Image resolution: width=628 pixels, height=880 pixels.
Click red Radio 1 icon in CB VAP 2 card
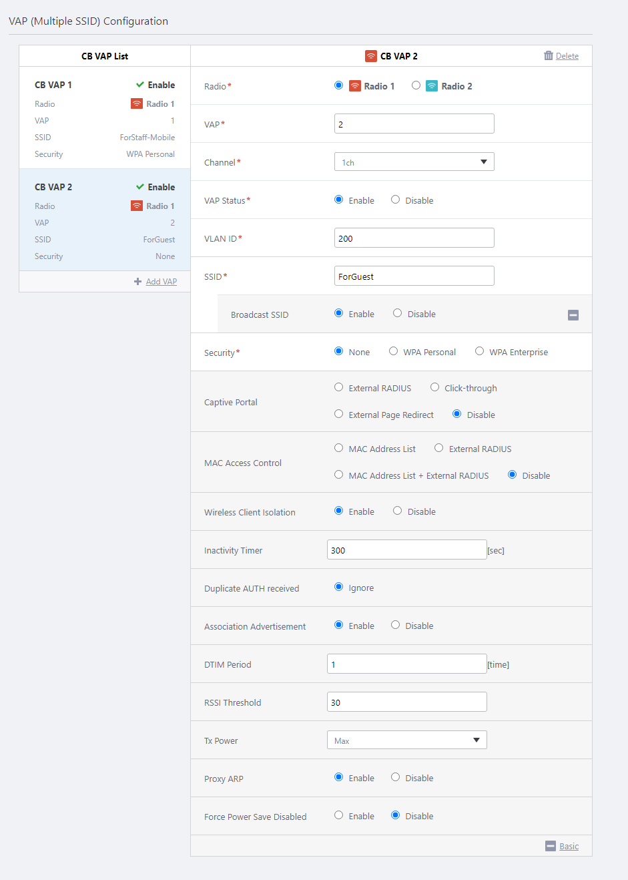coord(137,206)
